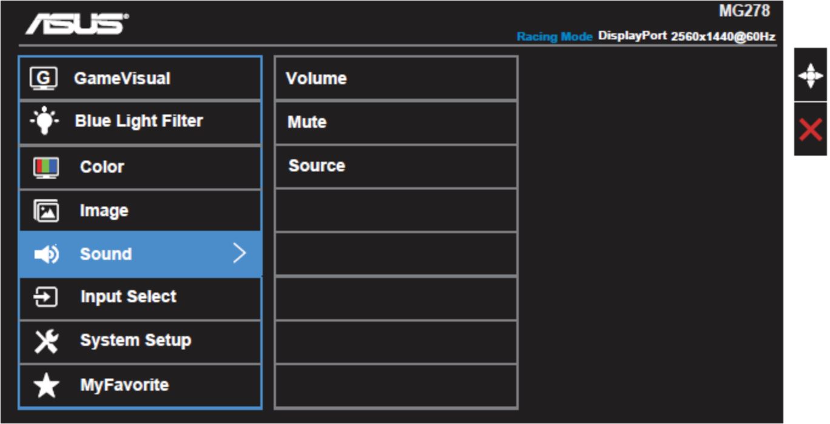Open the GameVisual menu item
The height and width of the screenshot is (424, 830).
140,78
